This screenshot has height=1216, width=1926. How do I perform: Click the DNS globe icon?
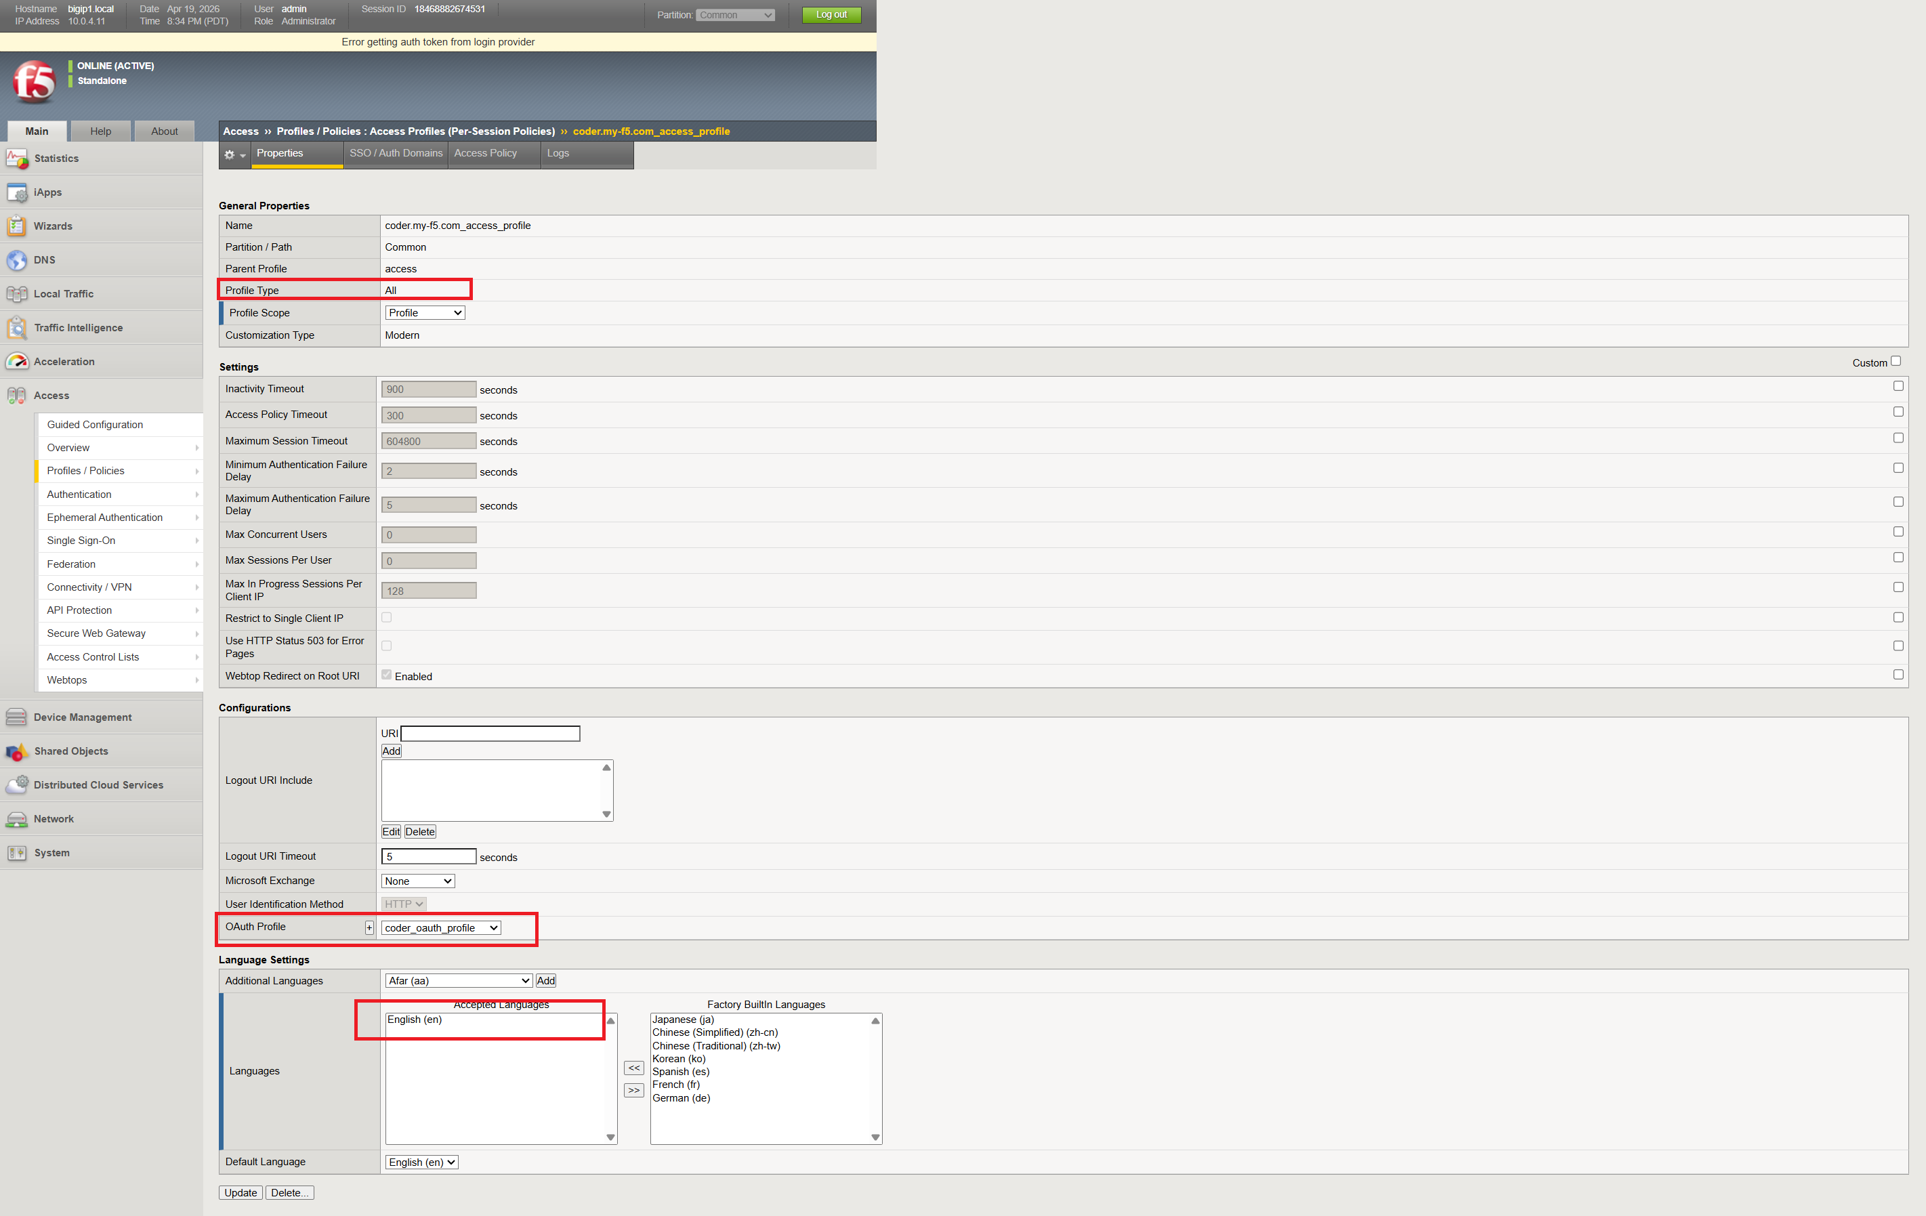[17, 260]
